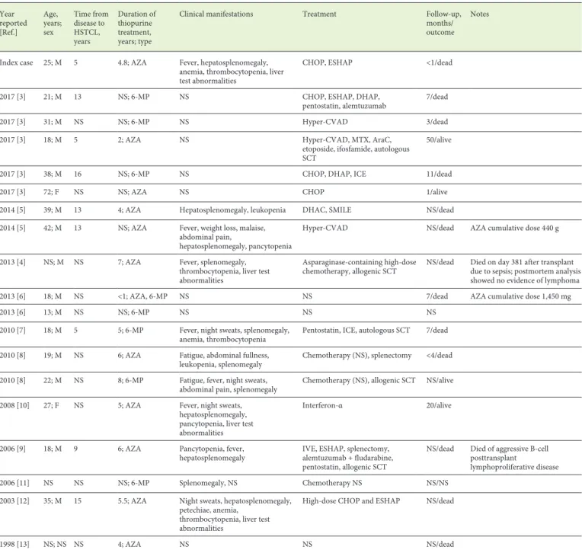Image resolution: width=582 pixels, height=553 pixels.
Task: Click '42; M' age cell
Action: tap(53, 228)
